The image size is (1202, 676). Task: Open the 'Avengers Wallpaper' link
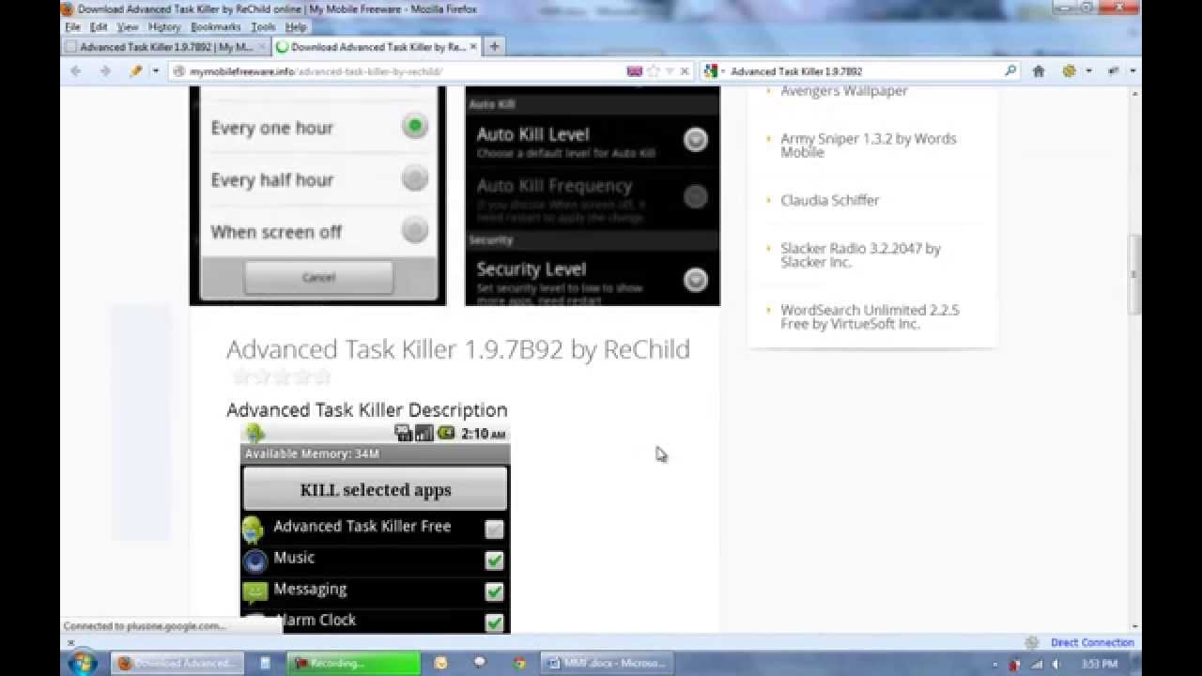[844, 91]
